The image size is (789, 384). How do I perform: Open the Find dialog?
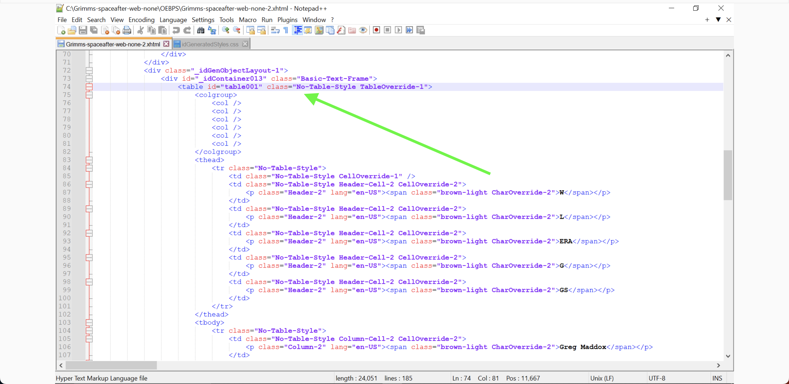200,30
